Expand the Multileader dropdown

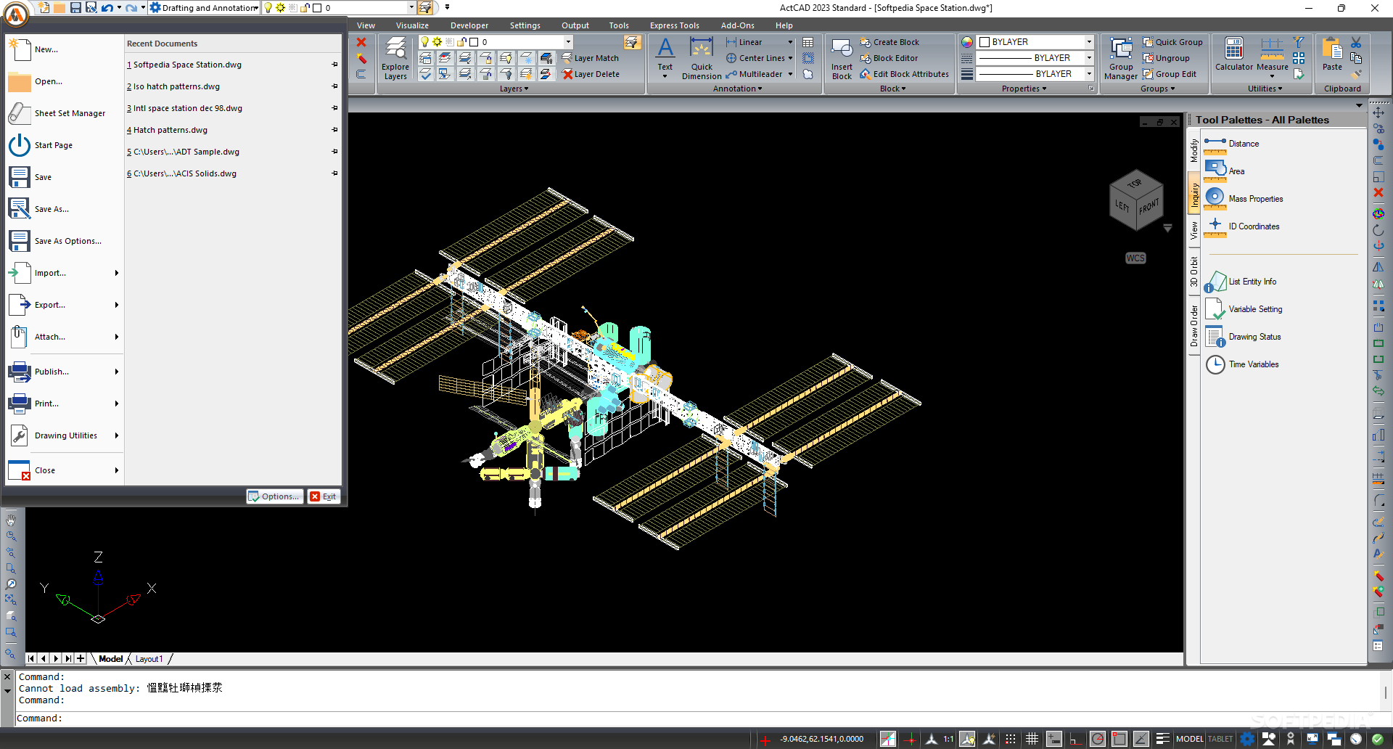(x=790, y=74)
